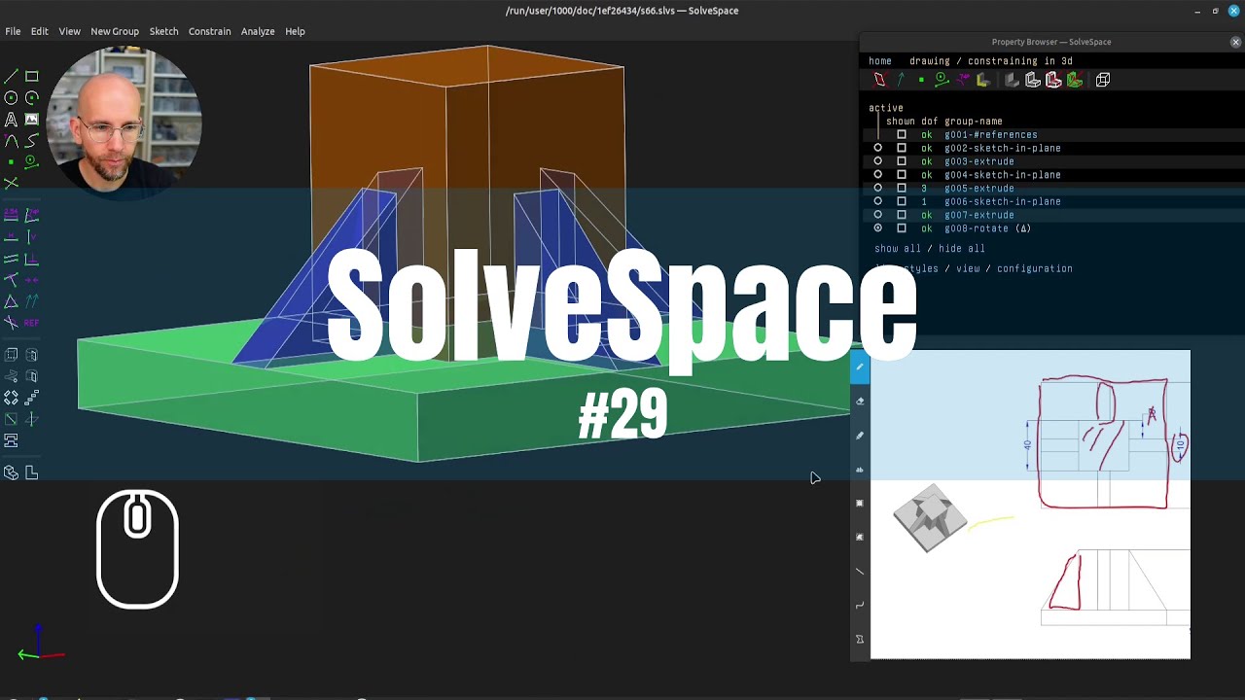Activate group g008-rotate radio button
The height and width of the screenshot is (700, 1245).
[x=878, y=228]
